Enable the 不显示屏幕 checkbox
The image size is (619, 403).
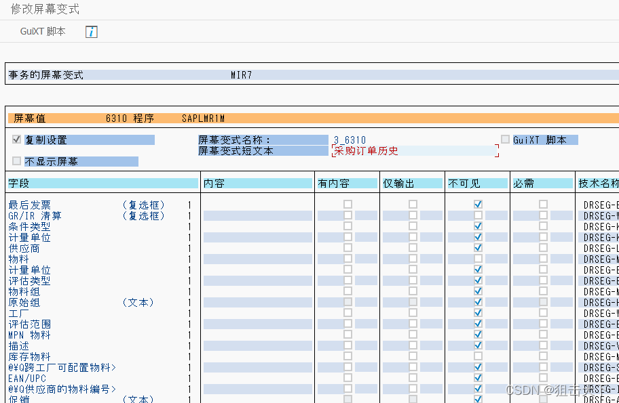14,161
